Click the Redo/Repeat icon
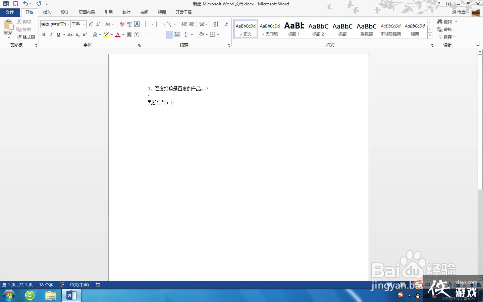Image resolution: width=483 pixels, height=302 pixels. point(39,4)
